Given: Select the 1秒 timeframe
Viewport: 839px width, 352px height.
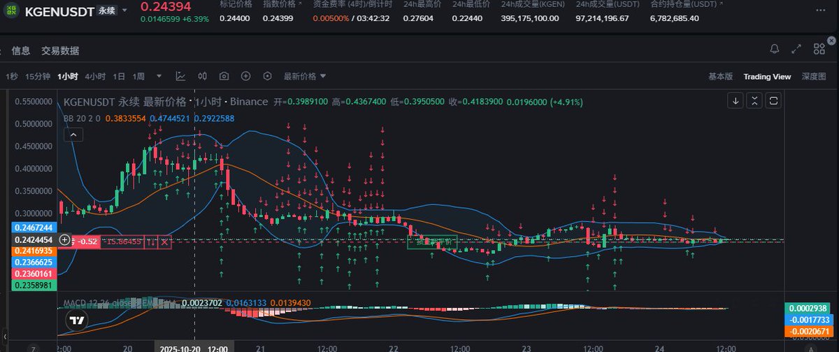Looking at the screenshot, I should (x=12, y=76).
